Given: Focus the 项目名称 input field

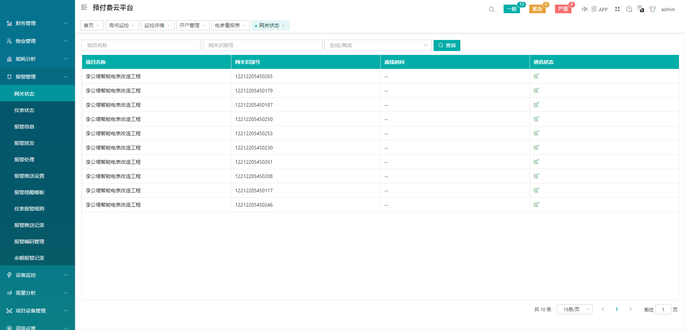Looking at the screenshot, I should pyautogui.click(x=141, y=45).
